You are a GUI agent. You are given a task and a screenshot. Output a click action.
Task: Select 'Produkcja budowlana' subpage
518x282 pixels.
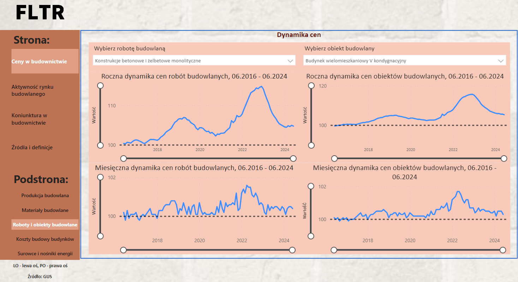(45, 195)
